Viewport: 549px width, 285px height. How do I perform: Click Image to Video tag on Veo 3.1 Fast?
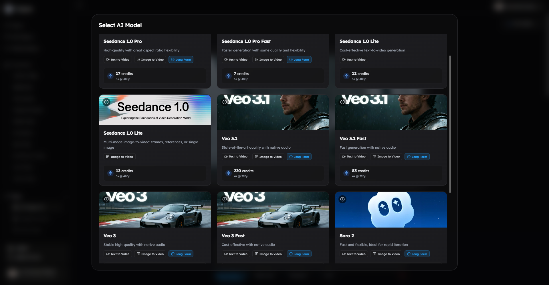pyautogui.click(x=386, y=157)
